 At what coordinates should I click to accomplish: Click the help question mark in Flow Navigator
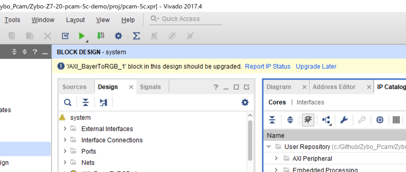35,52
